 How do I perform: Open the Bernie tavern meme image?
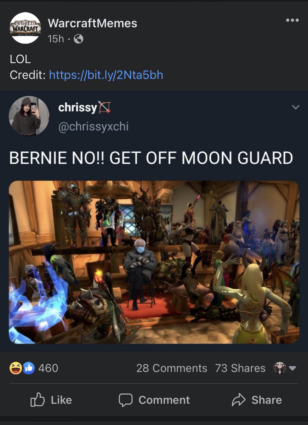[154, 262]
